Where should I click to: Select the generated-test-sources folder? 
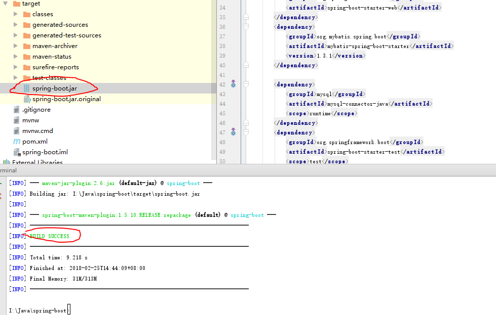(x=67, y=35)
